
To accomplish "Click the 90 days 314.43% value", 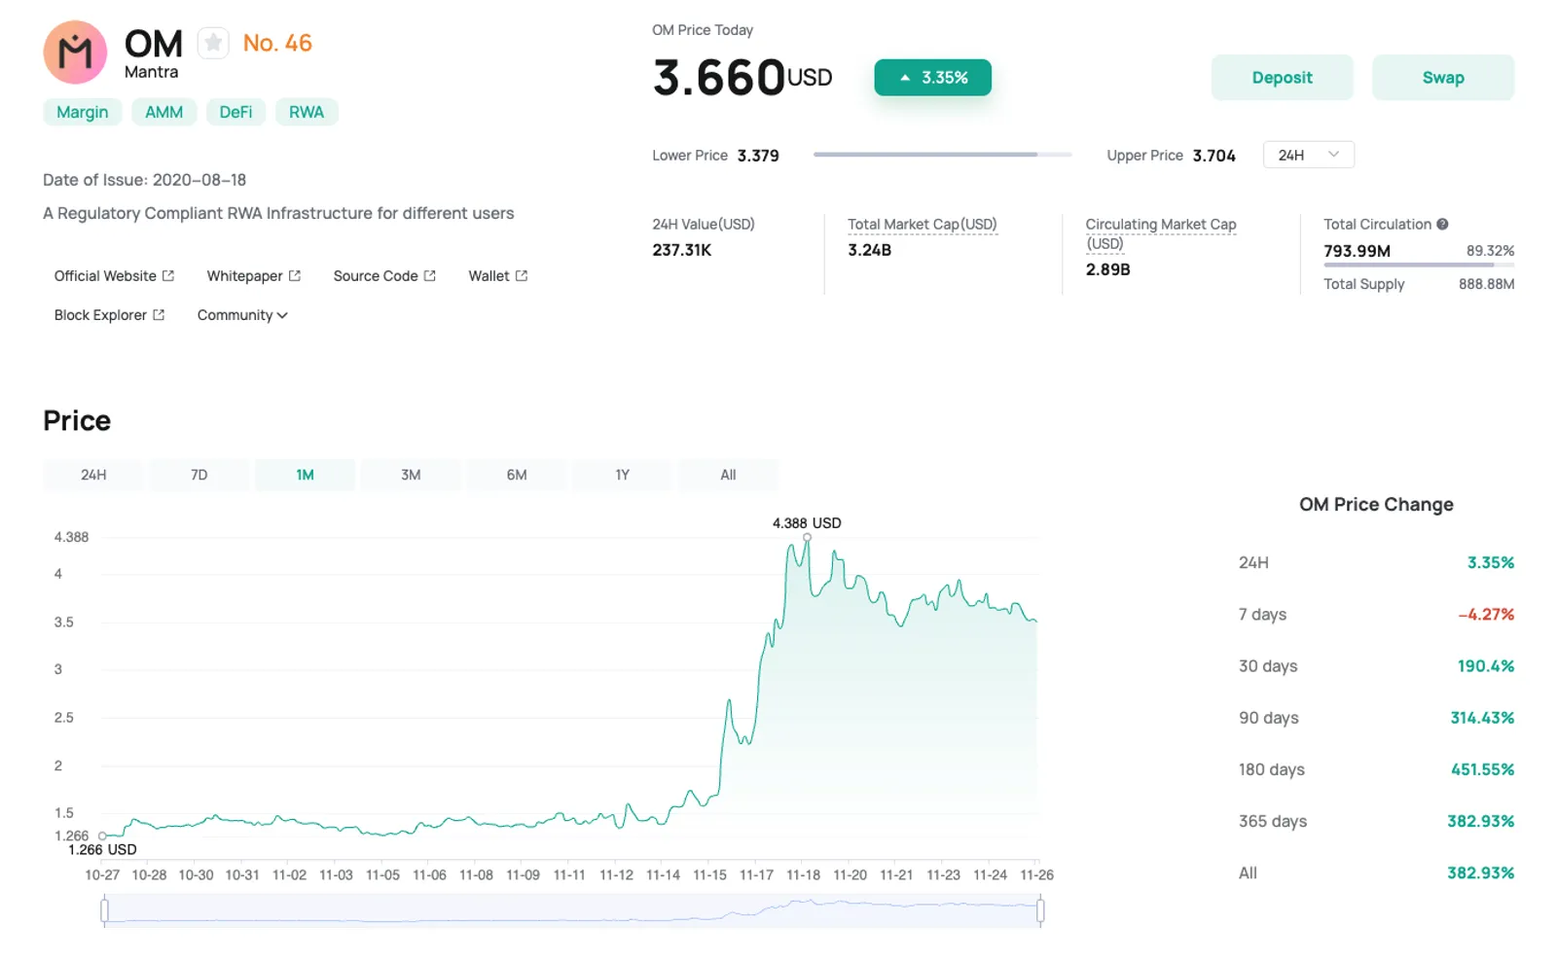I will (1482, 718).
